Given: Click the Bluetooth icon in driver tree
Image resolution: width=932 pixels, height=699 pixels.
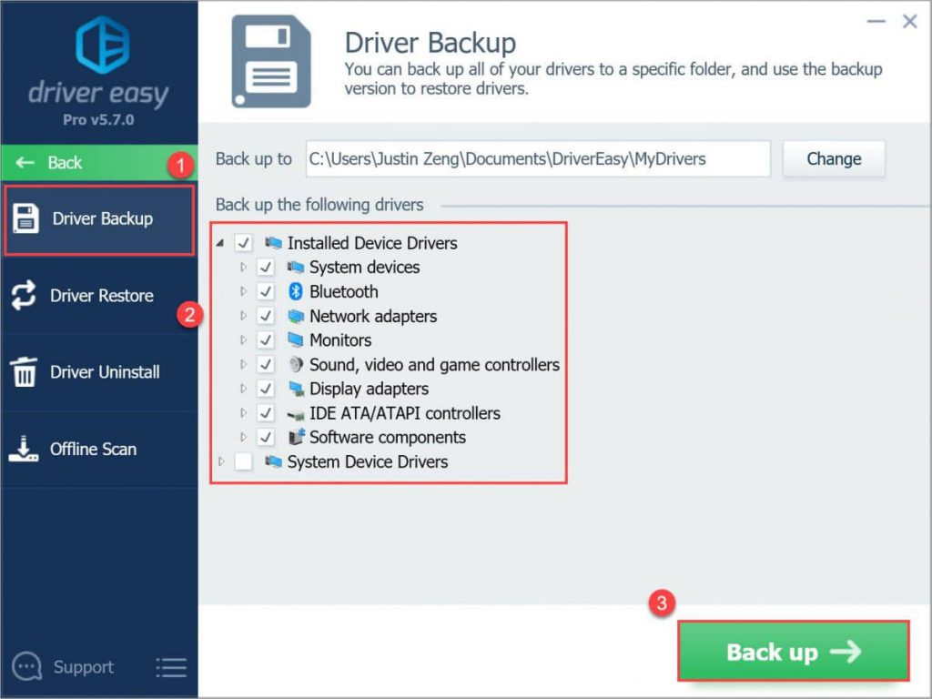Looking at the screenshot, I should pos(296,292).
